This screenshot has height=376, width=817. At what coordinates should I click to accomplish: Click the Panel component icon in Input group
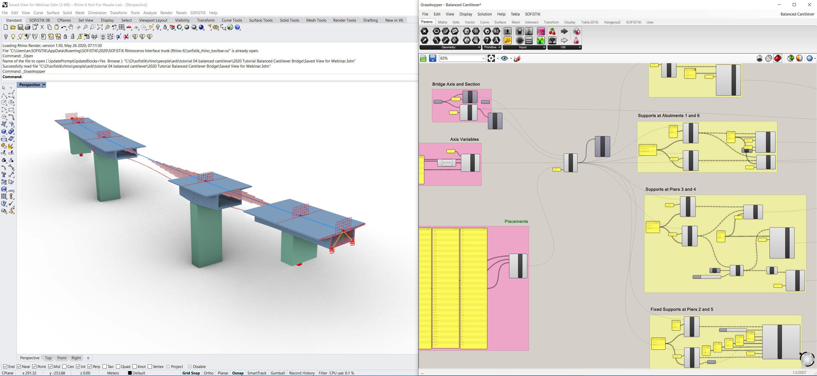click(x=508, y=40)
